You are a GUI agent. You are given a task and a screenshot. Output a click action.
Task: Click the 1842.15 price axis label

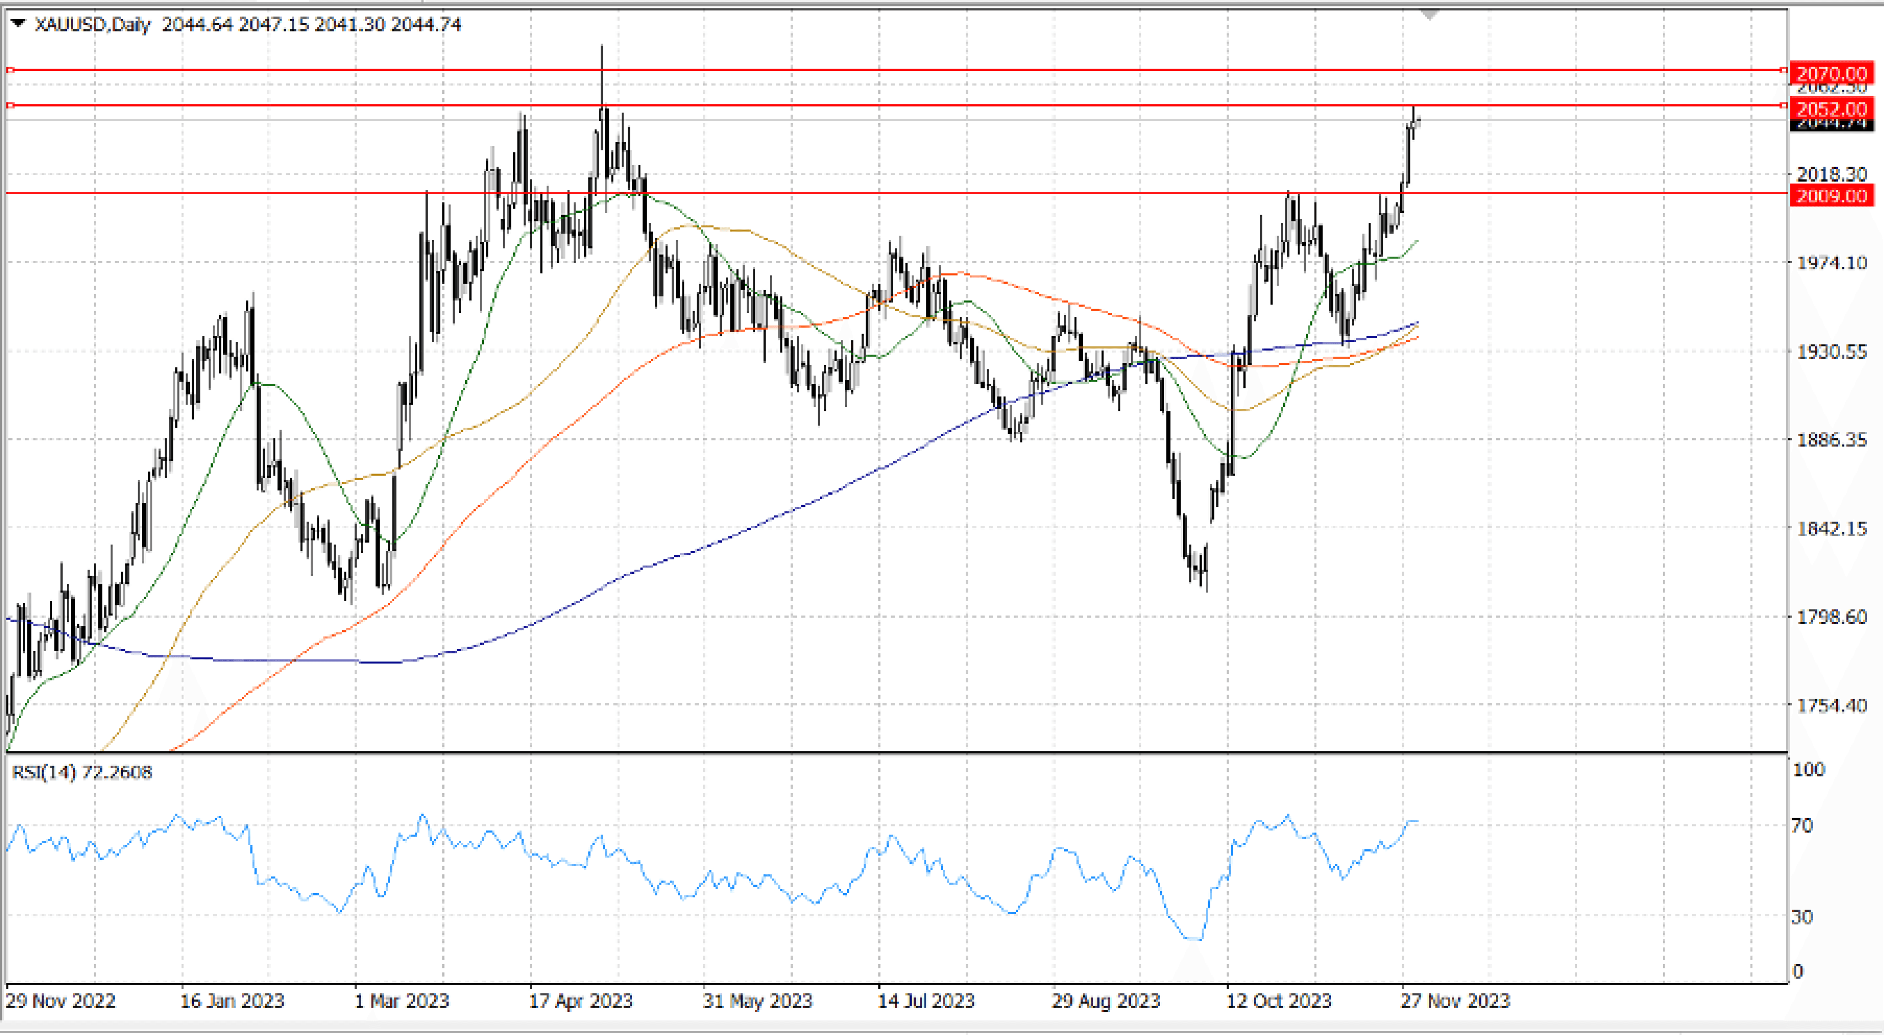coord(1832,528)
